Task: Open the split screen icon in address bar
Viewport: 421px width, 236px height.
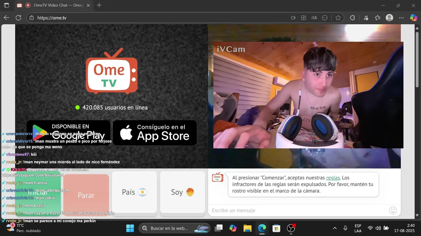Action: 304,18
